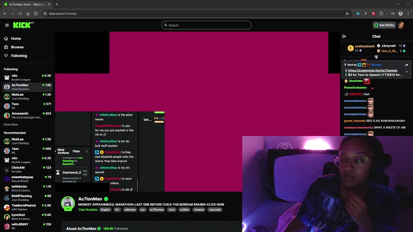Expand the gift leaderboard dropdown arrow

pos(376,57)
